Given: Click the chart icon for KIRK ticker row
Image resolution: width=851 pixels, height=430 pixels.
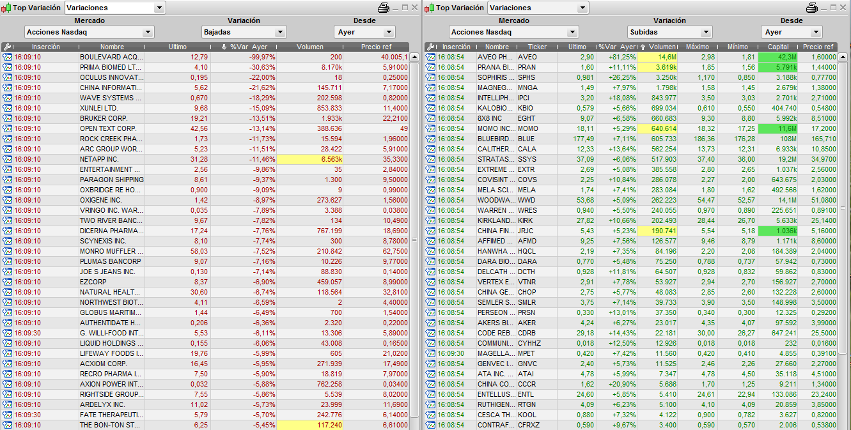Looking at the screenshot, I should [430, 220].
